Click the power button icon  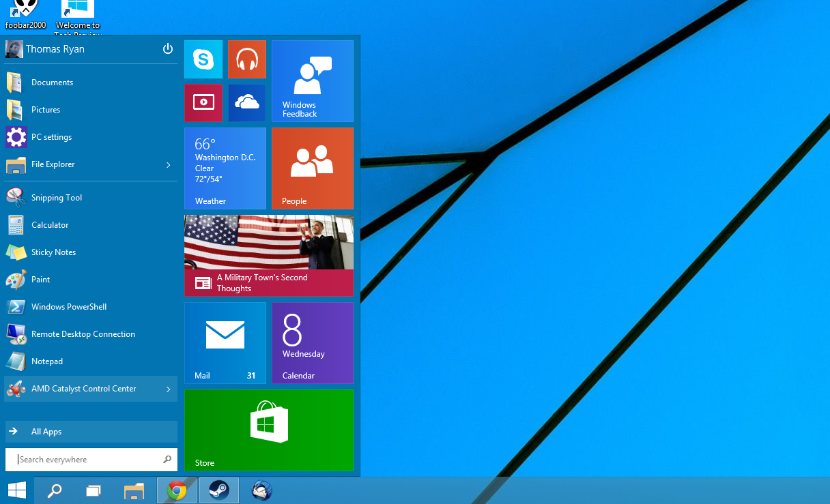[x=168, y=49]
